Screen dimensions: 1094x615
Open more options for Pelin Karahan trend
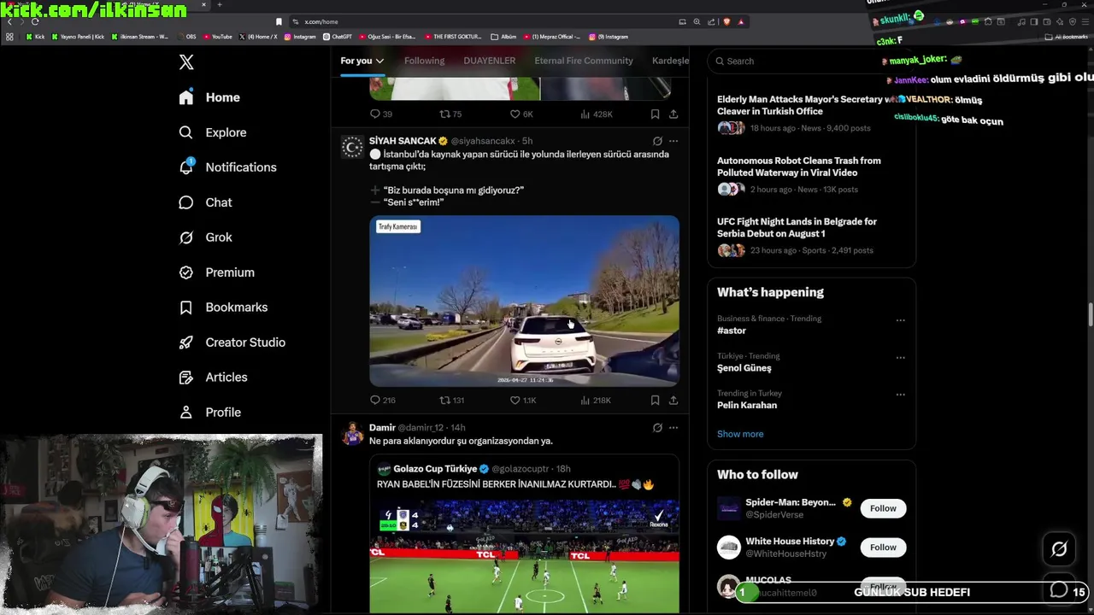(x=900, y=395)
